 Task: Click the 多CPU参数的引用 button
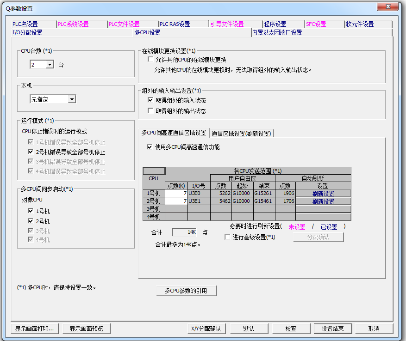[x=186, y=291]
